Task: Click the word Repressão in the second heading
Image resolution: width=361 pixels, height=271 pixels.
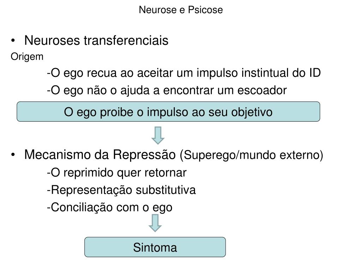Action: [x=144, y=155]
